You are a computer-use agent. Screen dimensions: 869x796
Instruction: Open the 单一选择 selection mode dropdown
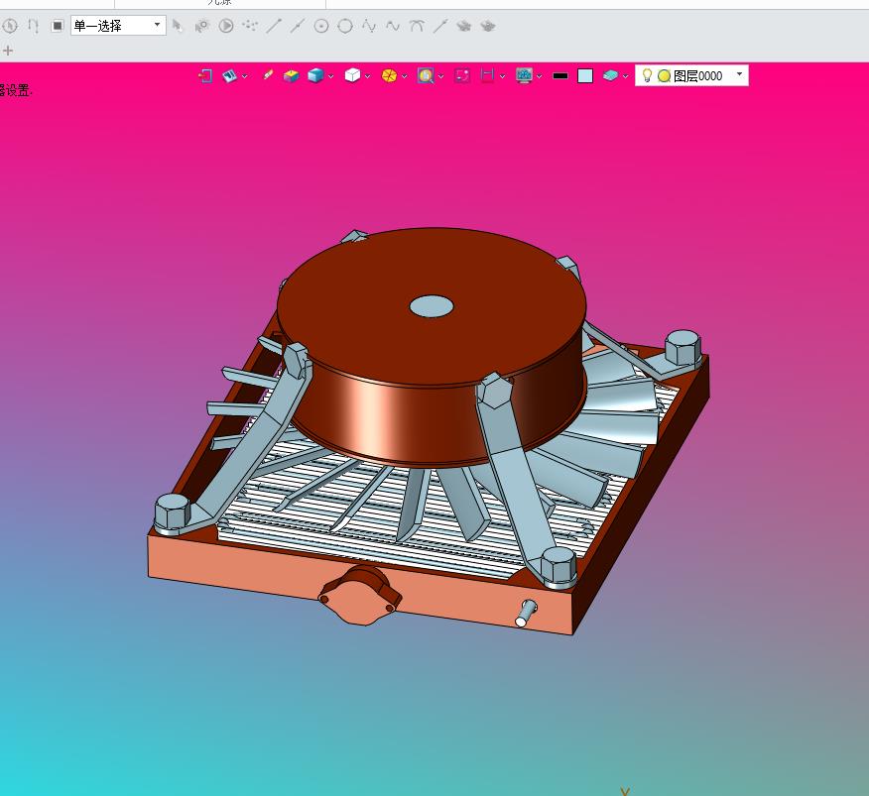click(118, 26)
